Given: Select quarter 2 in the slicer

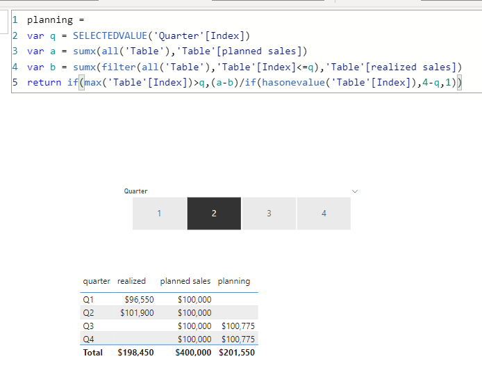Looking at the screenshot, I should pyautogui.click(x=214, y=214).
